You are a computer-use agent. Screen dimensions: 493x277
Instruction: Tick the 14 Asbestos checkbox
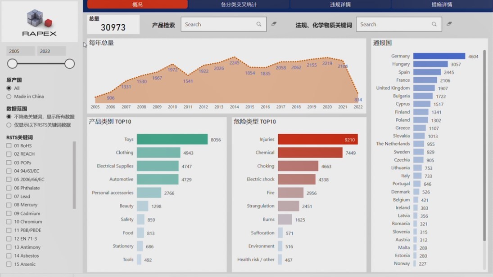pyautogui.click(x=9, y=256)
